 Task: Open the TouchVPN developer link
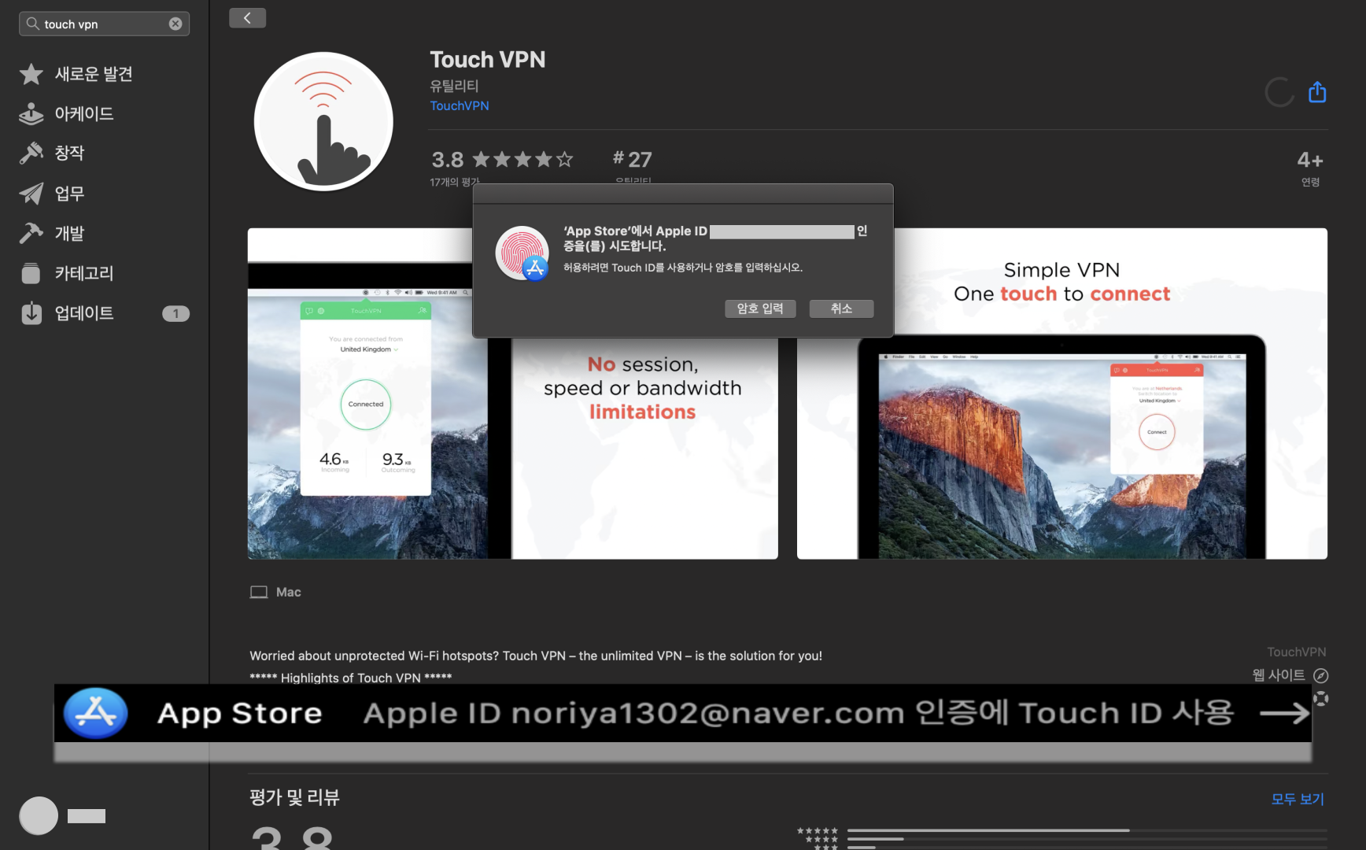[460, 105]
